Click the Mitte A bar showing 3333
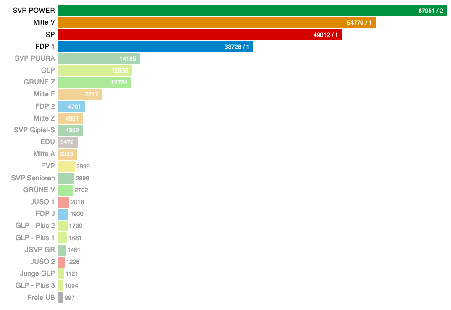451x310 pixels. click(x=67, y=154)
